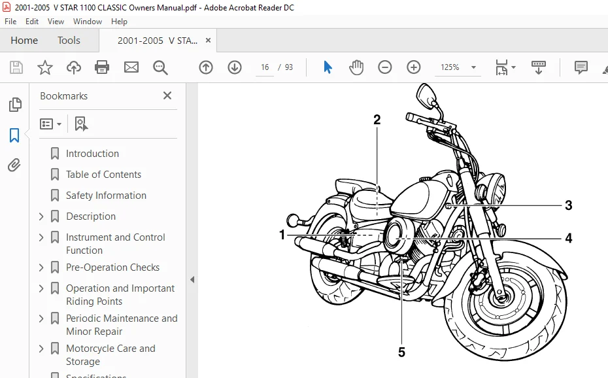This screenshot has height=378, width=608.
Task: Close the 2001-2005 V STA... document tab
Action: tap(209, 41)
